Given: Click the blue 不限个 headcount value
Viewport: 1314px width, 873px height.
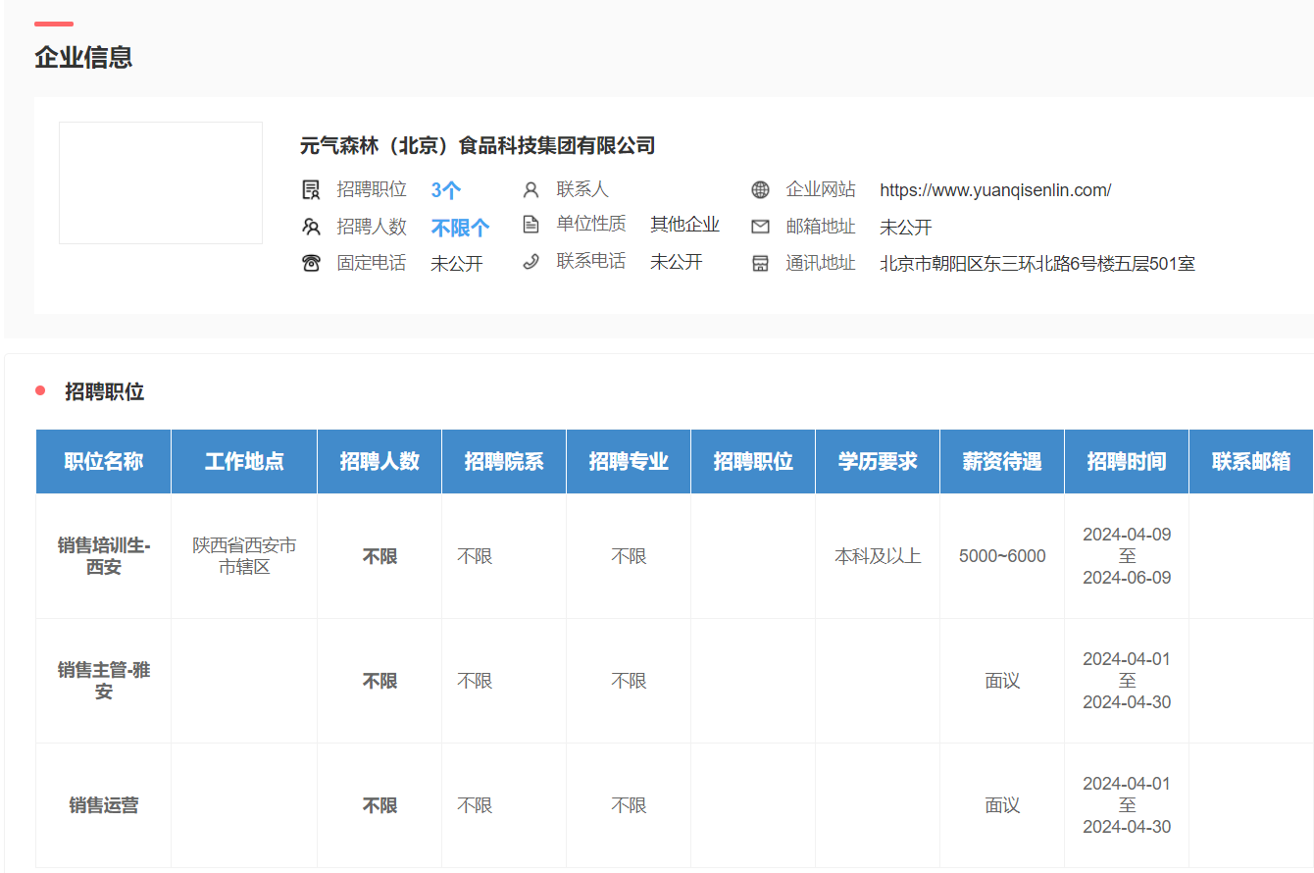Looking at the screenshot, I should (460, 228).
